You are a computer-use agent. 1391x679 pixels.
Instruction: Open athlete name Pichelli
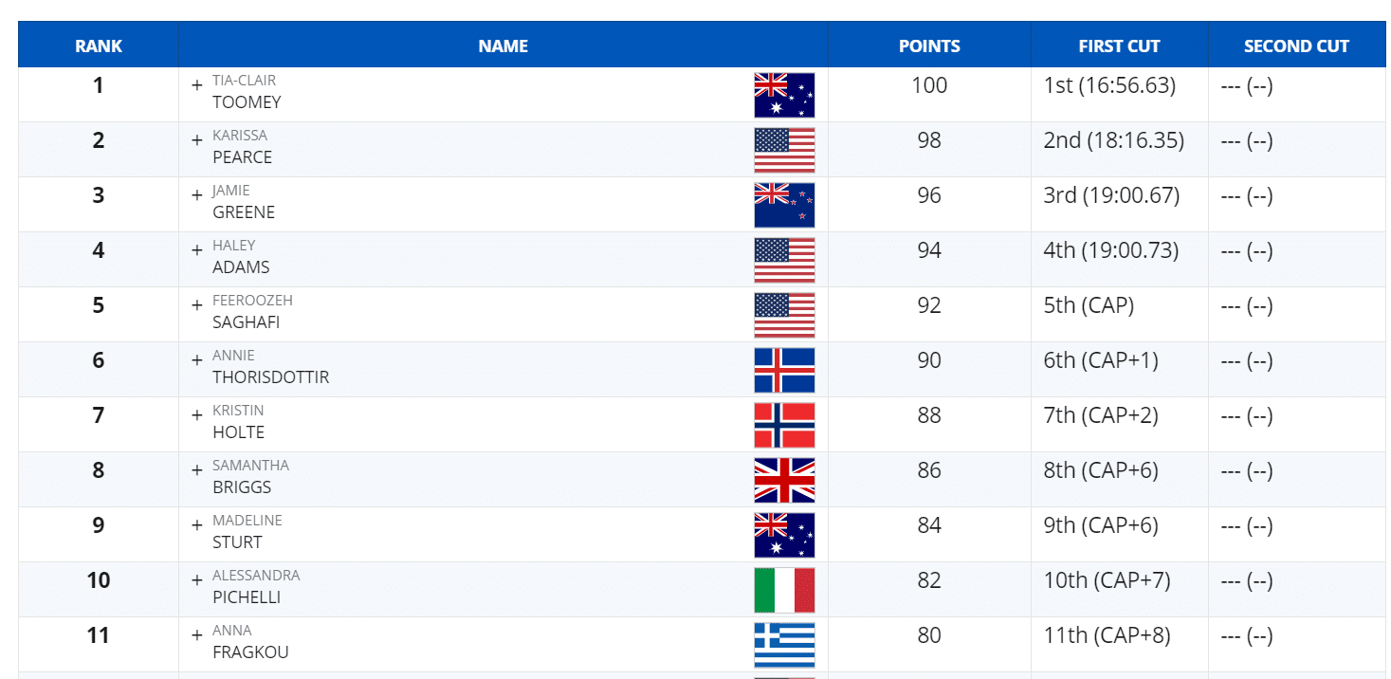[247, 597]
